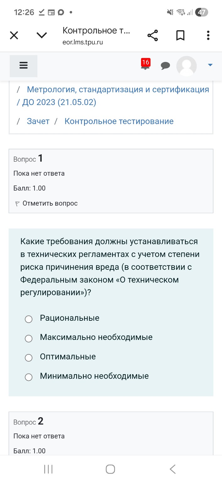Open the messages chat bubble icon
The image size is (222, 483).
pyautogui.click(x=165, y=66)
